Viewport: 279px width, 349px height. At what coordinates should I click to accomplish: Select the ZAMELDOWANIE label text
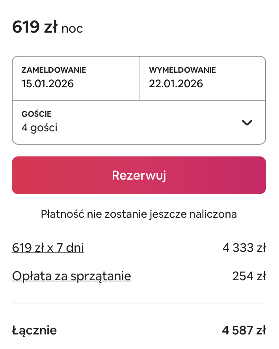(54, 70)
